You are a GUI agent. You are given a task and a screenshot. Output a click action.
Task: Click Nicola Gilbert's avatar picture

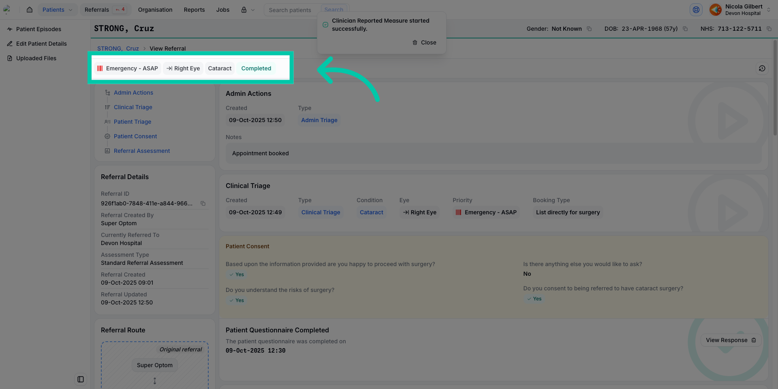pyautogui.click(x=716, y=10)
